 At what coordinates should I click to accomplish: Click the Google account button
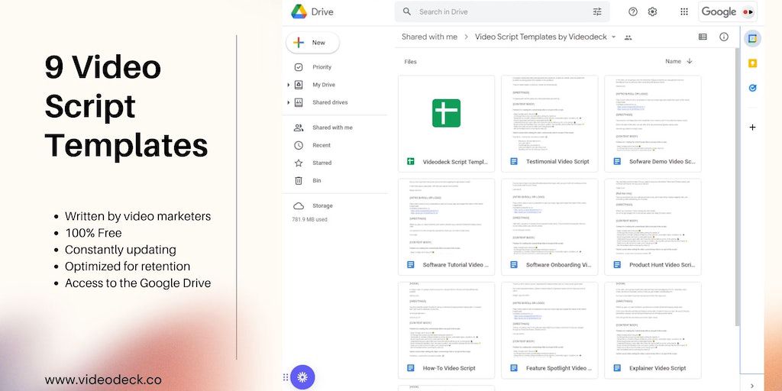click(728, 12)
